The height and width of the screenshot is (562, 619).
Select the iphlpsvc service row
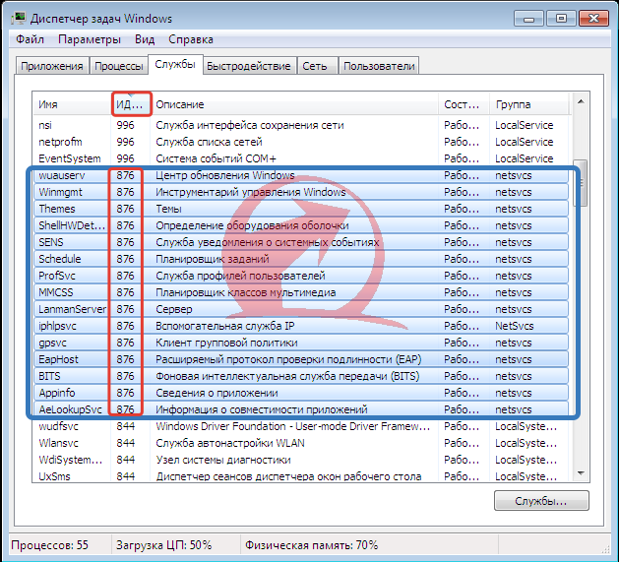[x=301, y=326]
